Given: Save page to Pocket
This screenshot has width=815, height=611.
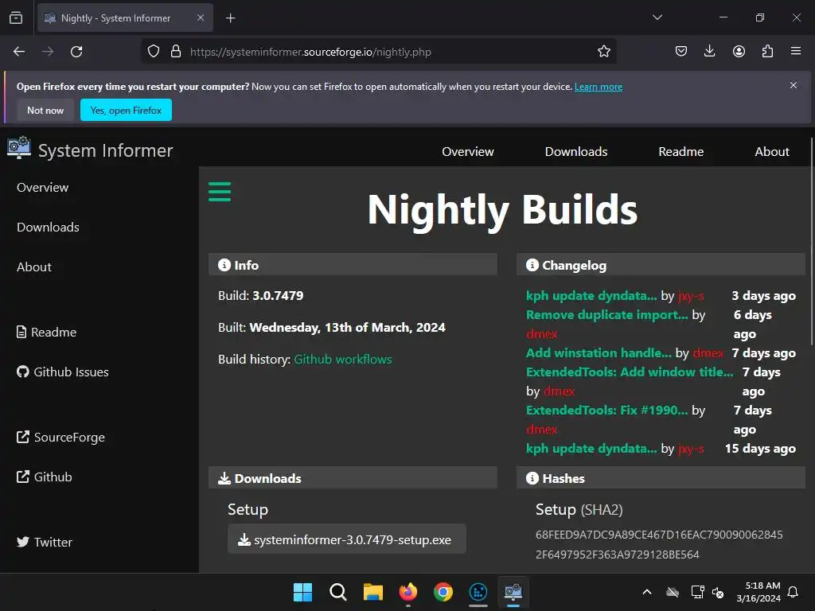Looking at the screenshot, I should (x=681, y=51).
